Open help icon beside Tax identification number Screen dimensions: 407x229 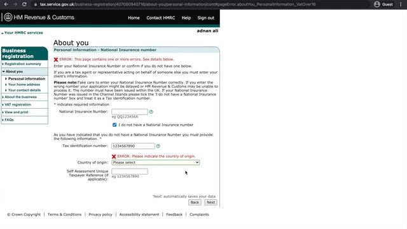pyautogui.click(x=158, y=146)
